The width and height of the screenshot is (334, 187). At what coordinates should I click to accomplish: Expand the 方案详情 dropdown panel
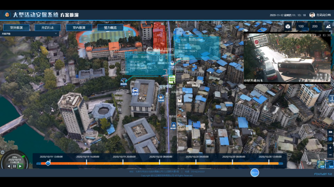[x=56, y=34]
